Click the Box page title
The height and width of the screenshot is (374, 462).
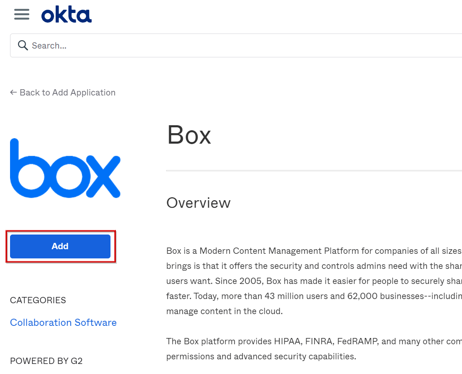click(x=189, y=135)
